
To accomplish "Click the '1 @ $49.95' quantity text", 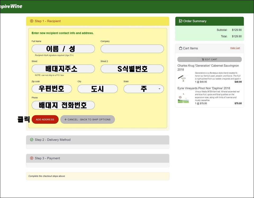I will tap(201, 82).
